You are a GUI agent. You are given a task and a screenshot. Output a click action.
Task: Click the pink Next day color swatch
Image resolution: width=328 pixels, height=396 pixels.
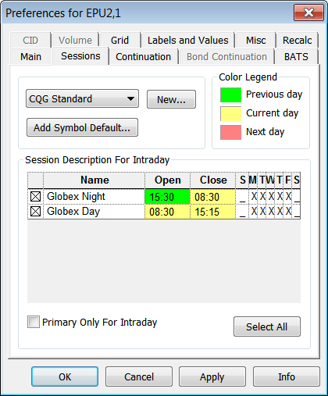(230, 132)
